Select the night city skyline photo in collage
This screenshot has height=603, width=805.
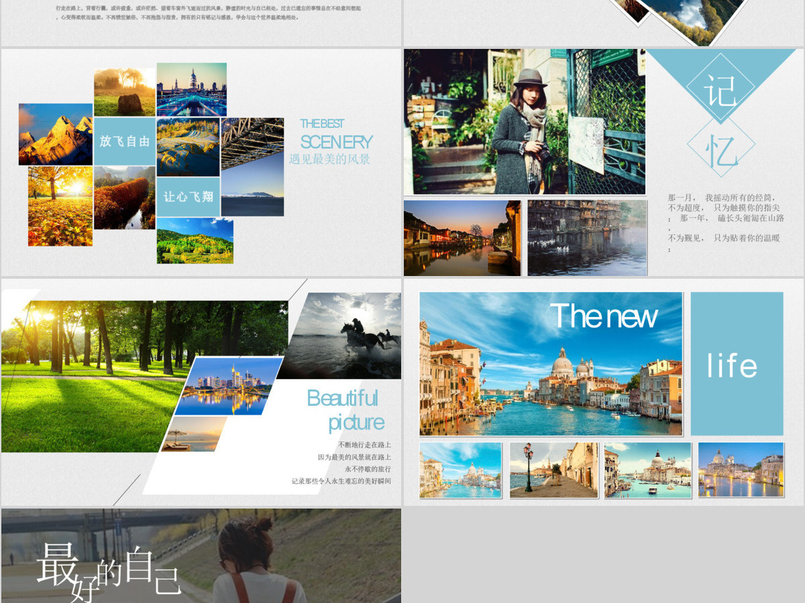tap(192, 90)
